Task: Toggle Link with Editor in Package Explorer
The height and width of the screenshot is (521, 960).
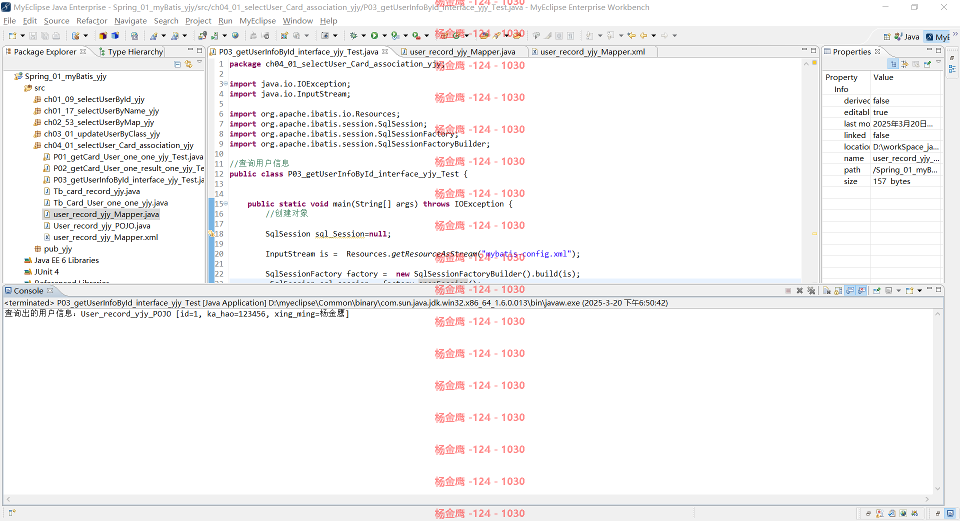Action: (x=188, y=64)
